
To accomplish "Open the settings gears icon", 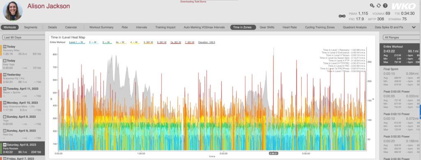I will (372, 5).
